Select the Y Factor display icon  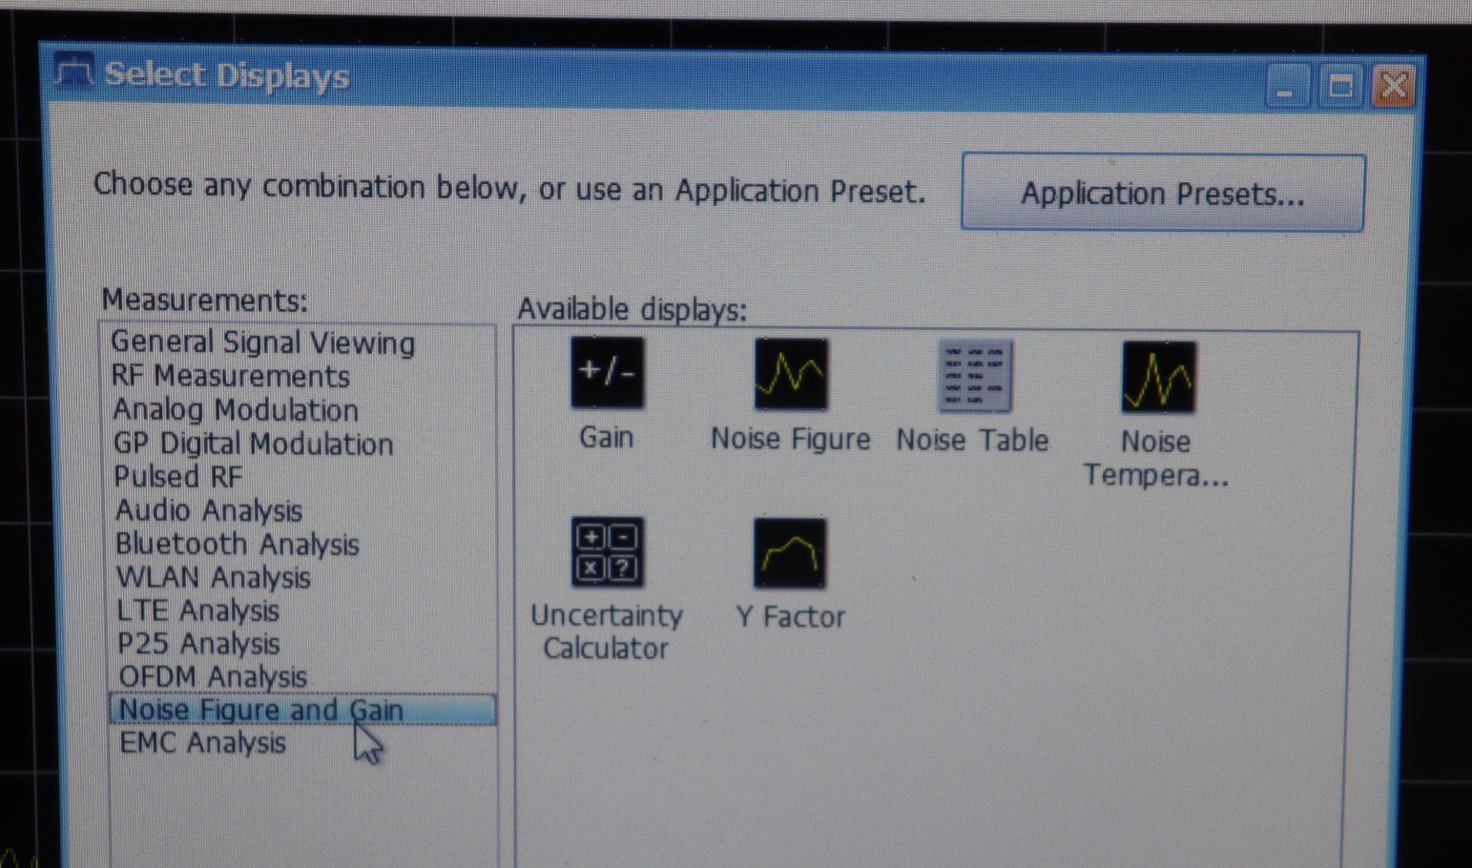790,553
